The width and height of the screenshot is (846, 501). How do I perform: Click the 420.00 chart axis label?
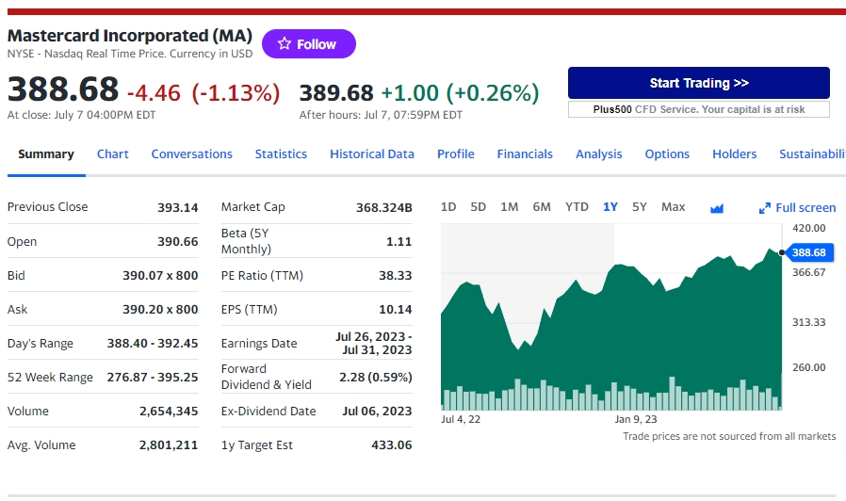[x=808, y=228]
